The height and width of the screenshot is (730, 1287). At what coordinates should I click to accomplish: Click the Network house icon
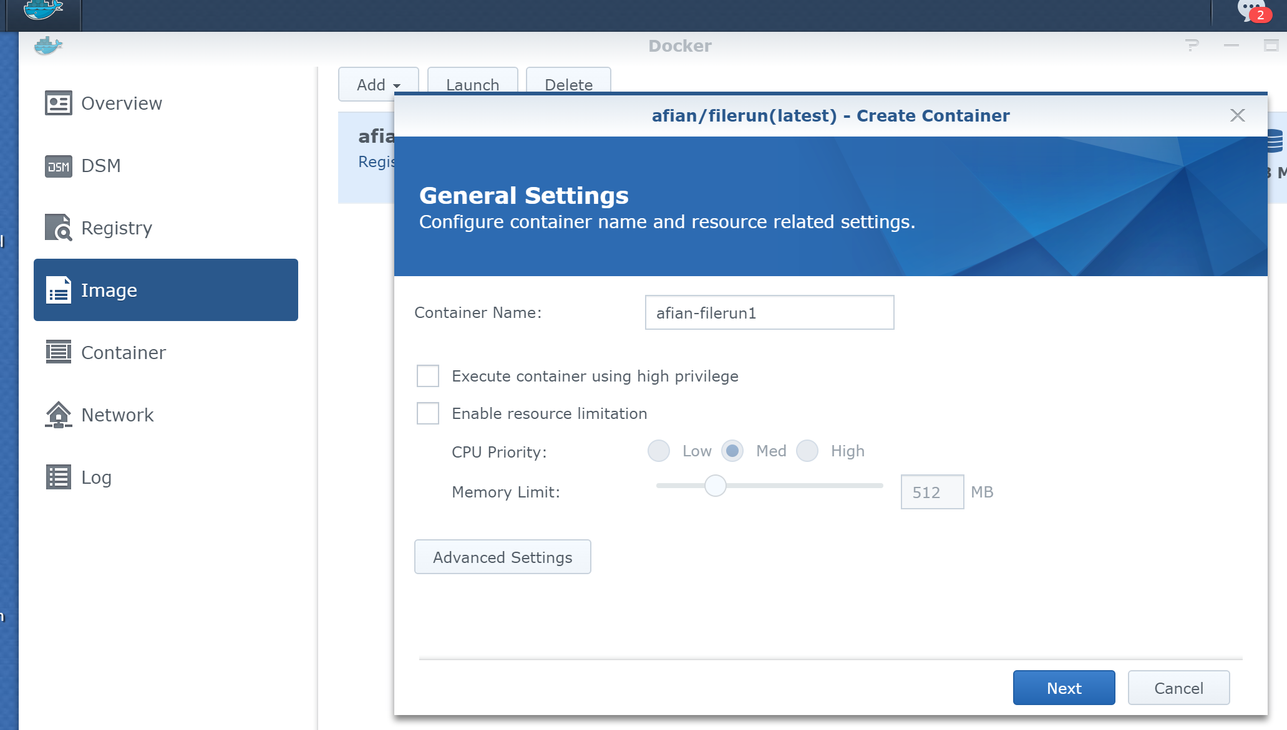pos(58,415)
